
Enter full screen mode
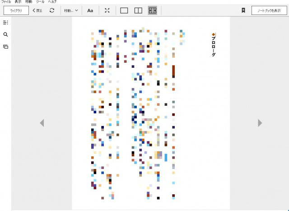107,10
